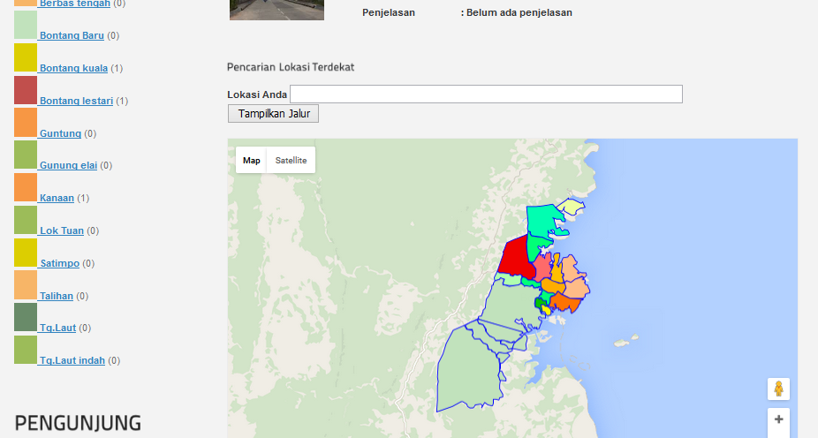818x438 pixels.
Task: Open the Talihan district link
Action: [57, 296]
